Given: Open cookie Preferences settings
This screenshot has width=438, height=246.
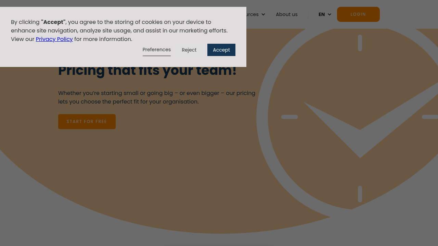Looking at the screenshot, I should point(157,50).
